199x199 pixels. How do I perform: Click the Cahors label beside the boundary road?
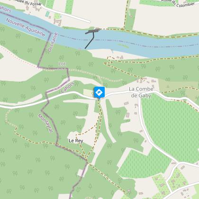(x=68, y=88)
